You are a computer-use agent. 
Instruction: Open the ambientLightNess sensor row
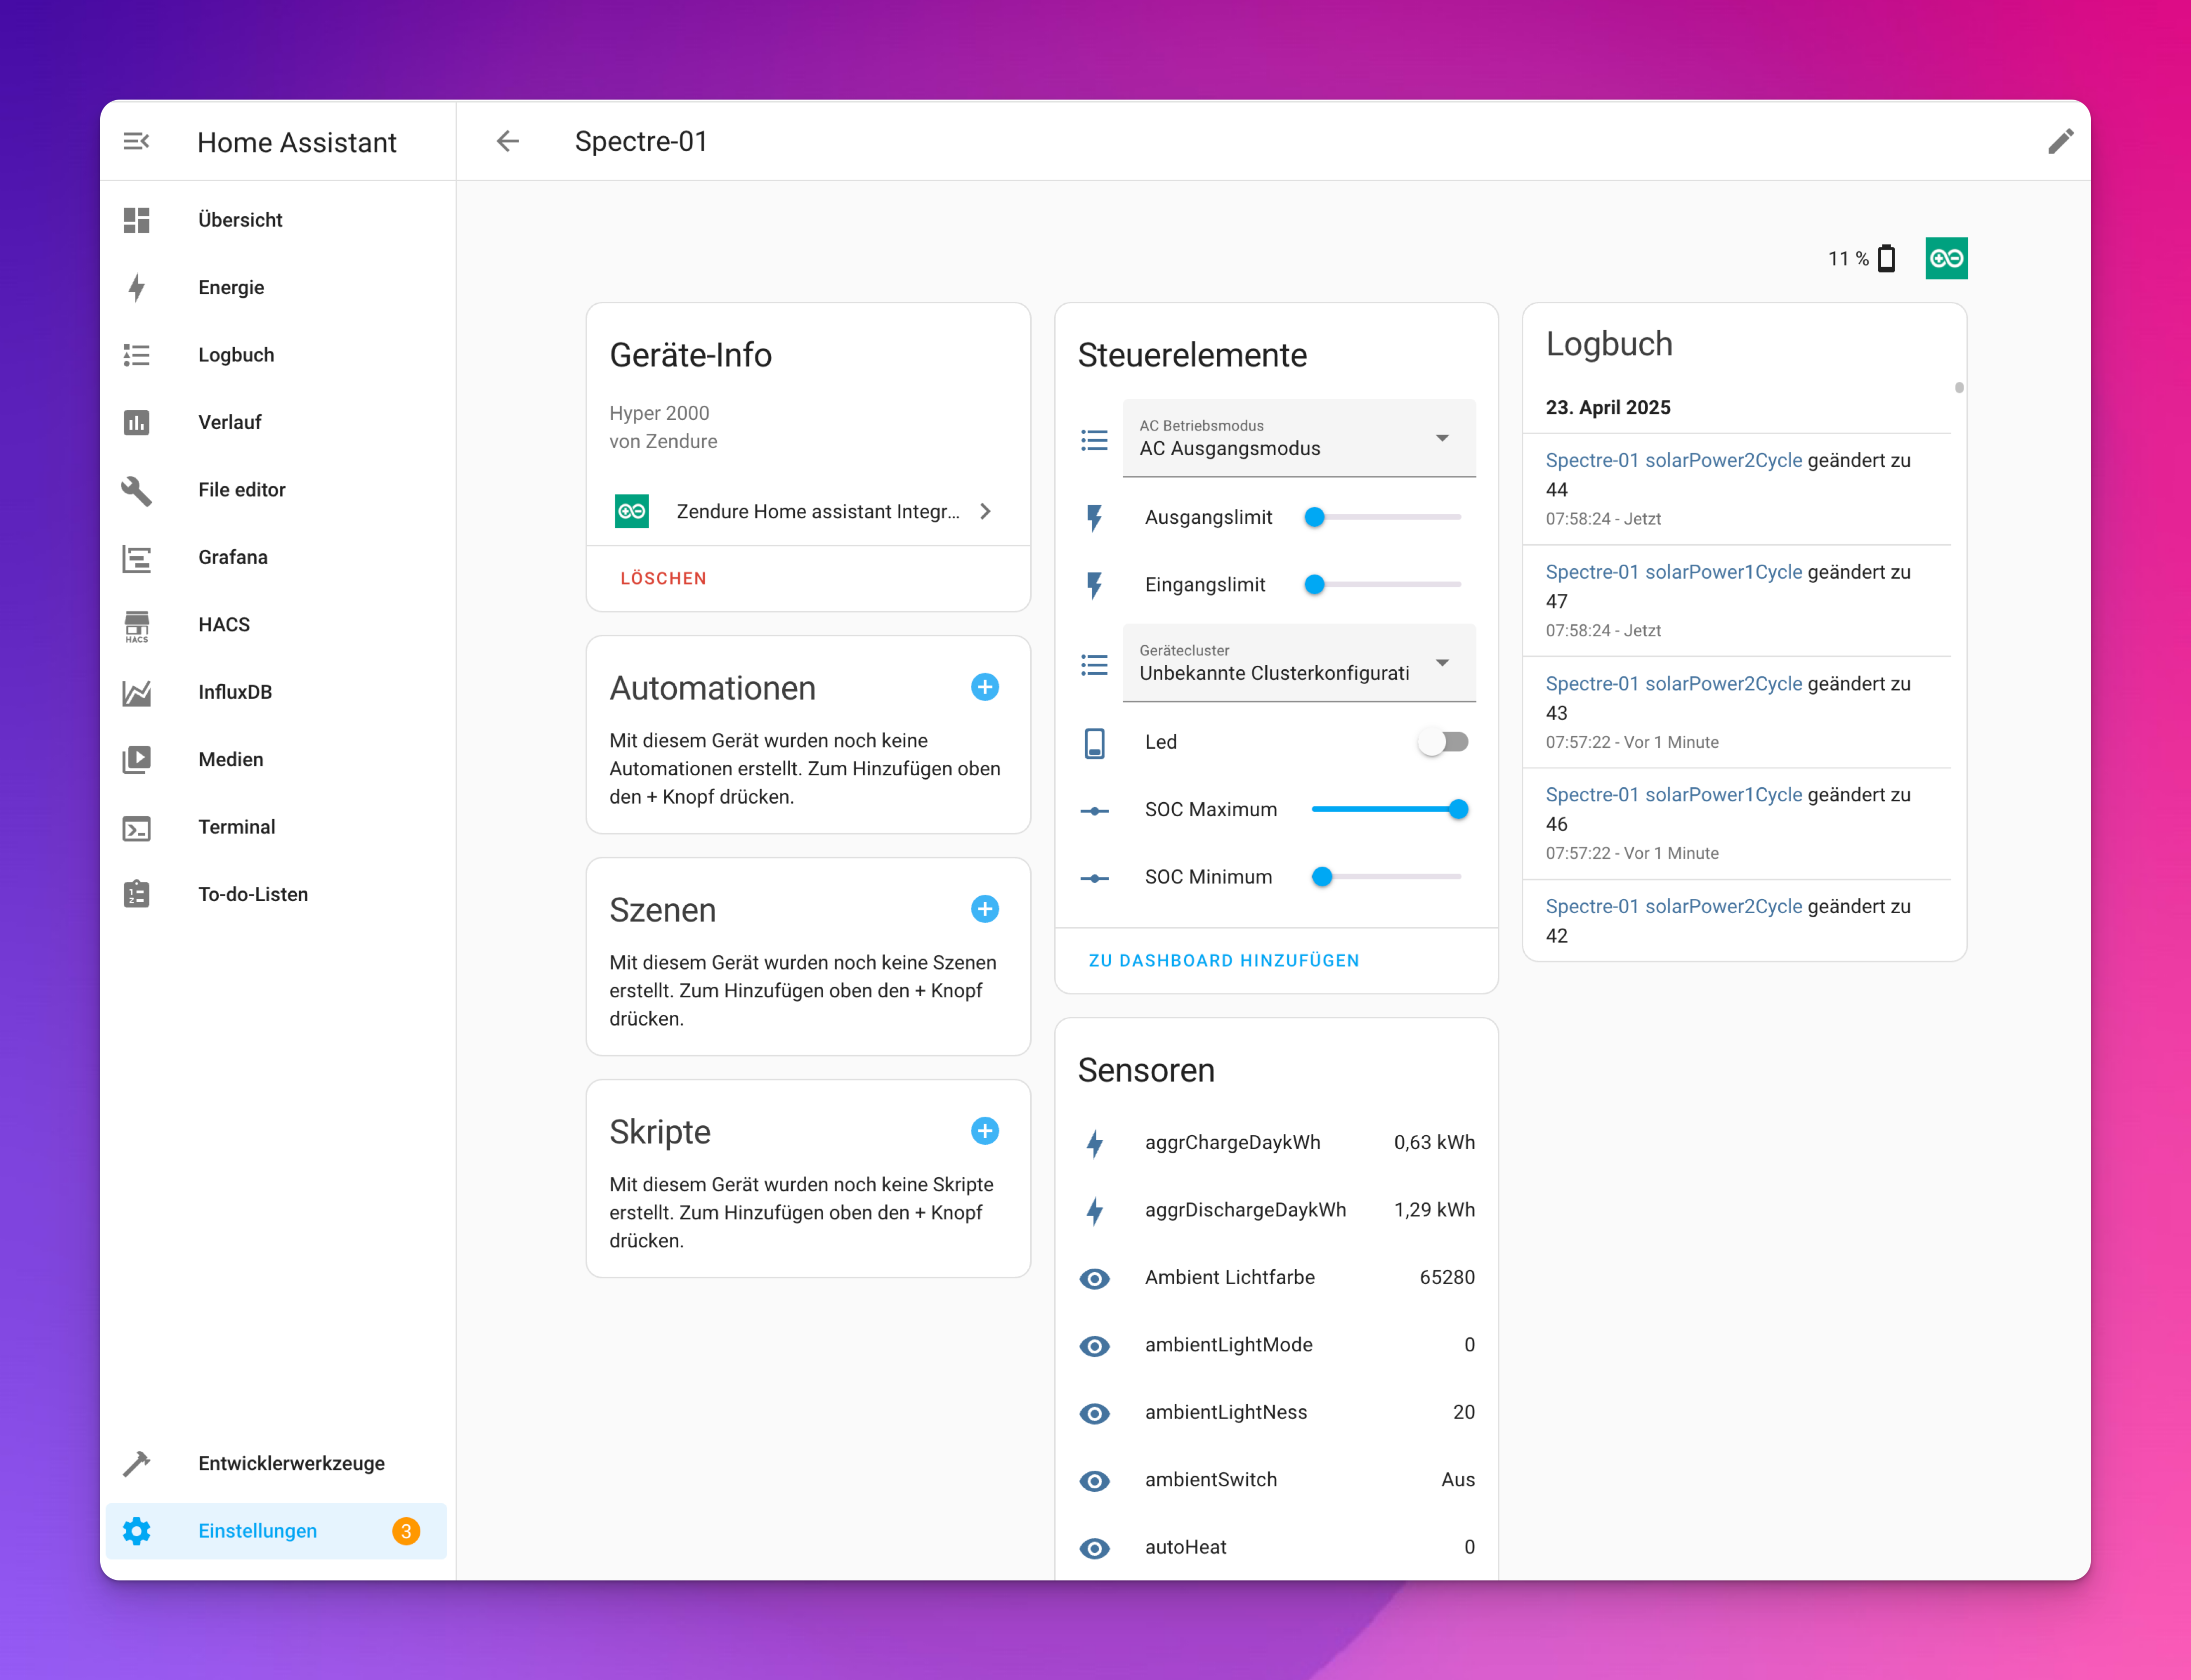point(1276,1413)
